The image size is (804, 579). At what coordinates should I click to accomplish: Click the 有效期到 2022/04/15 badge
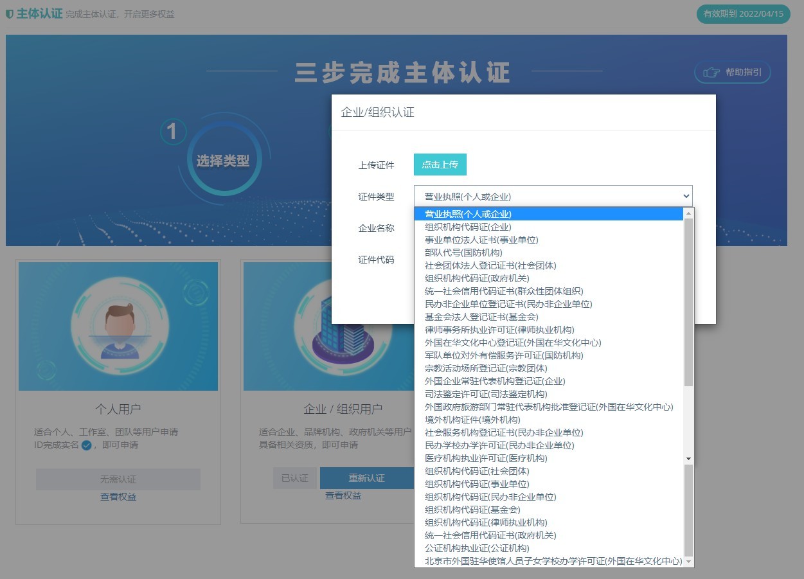coord(742,13)
